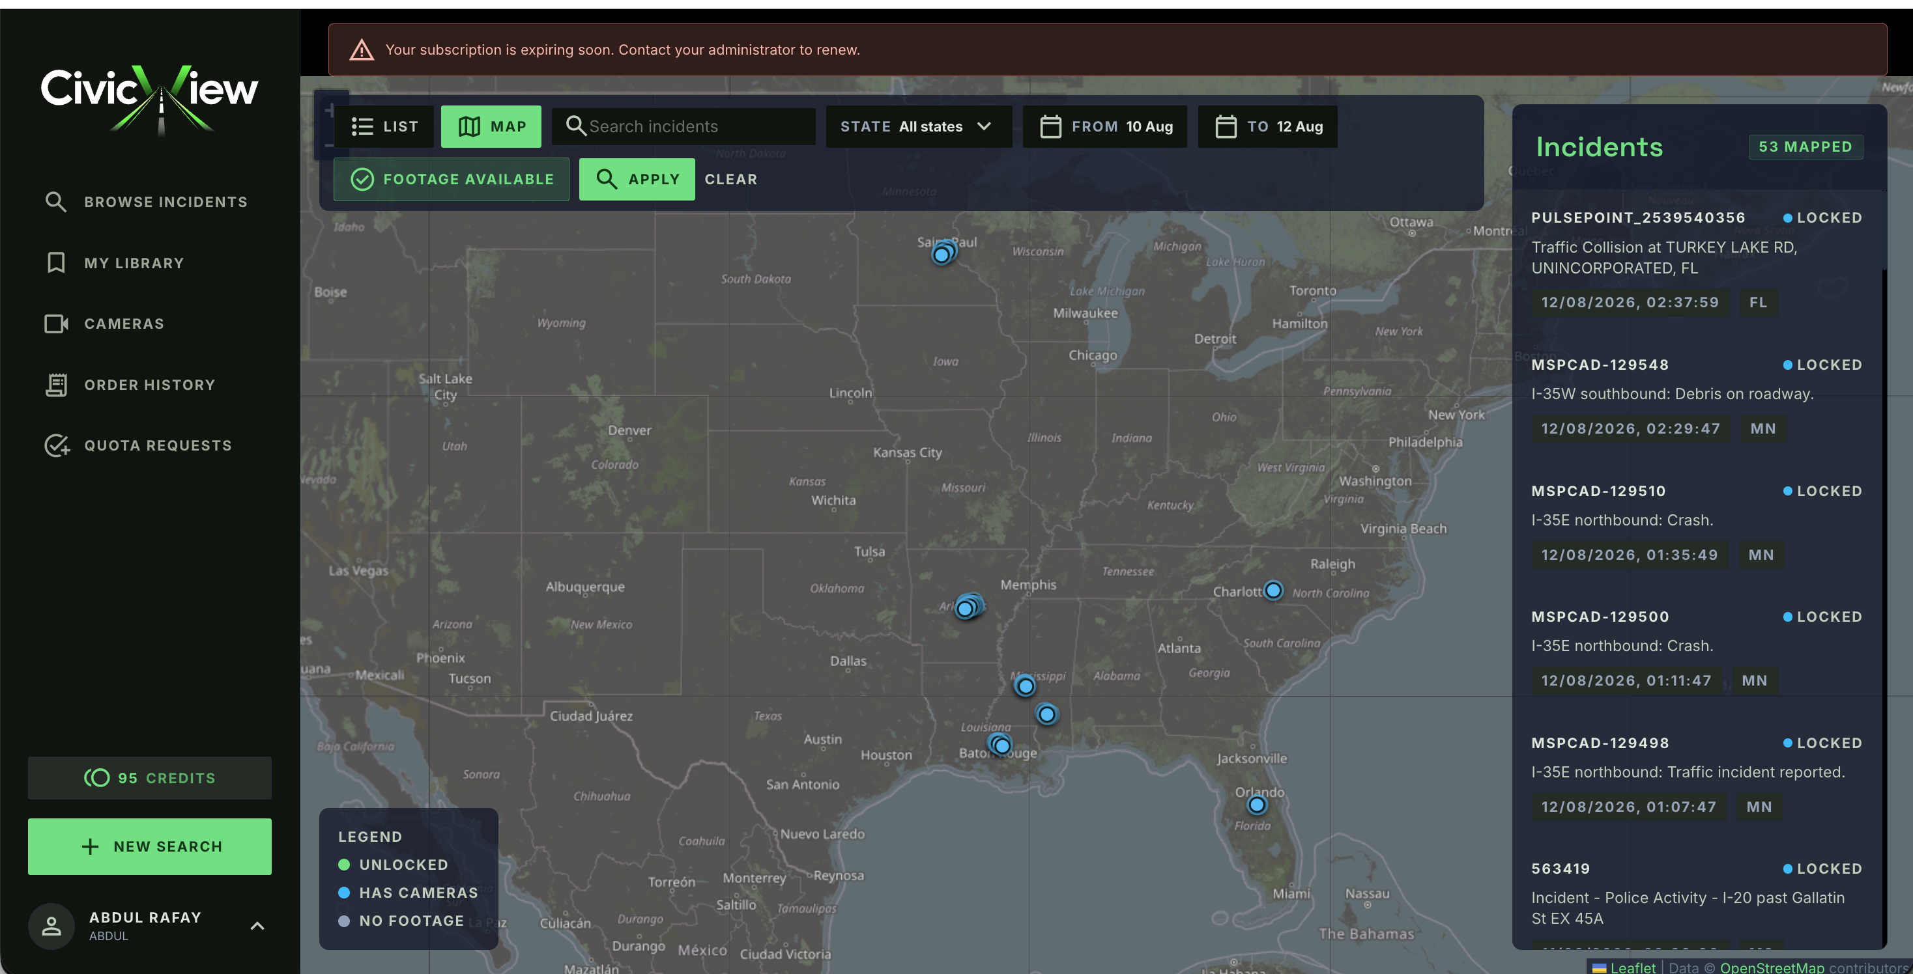Open incident MSPCAD-129498
Viewport: 1913px width, 974px height.
click(1696, 776)
